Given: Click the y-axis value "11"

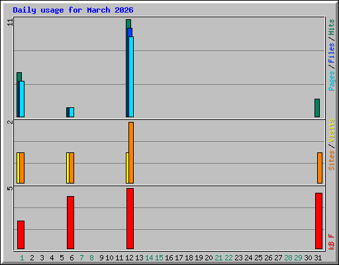Looking at the screenshot, I should [x=10, y=22].
